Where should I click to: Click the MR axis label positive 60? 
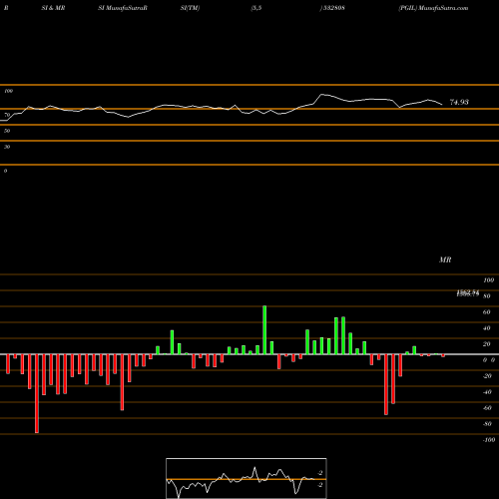pyautogui.click(x=487, y=312)
